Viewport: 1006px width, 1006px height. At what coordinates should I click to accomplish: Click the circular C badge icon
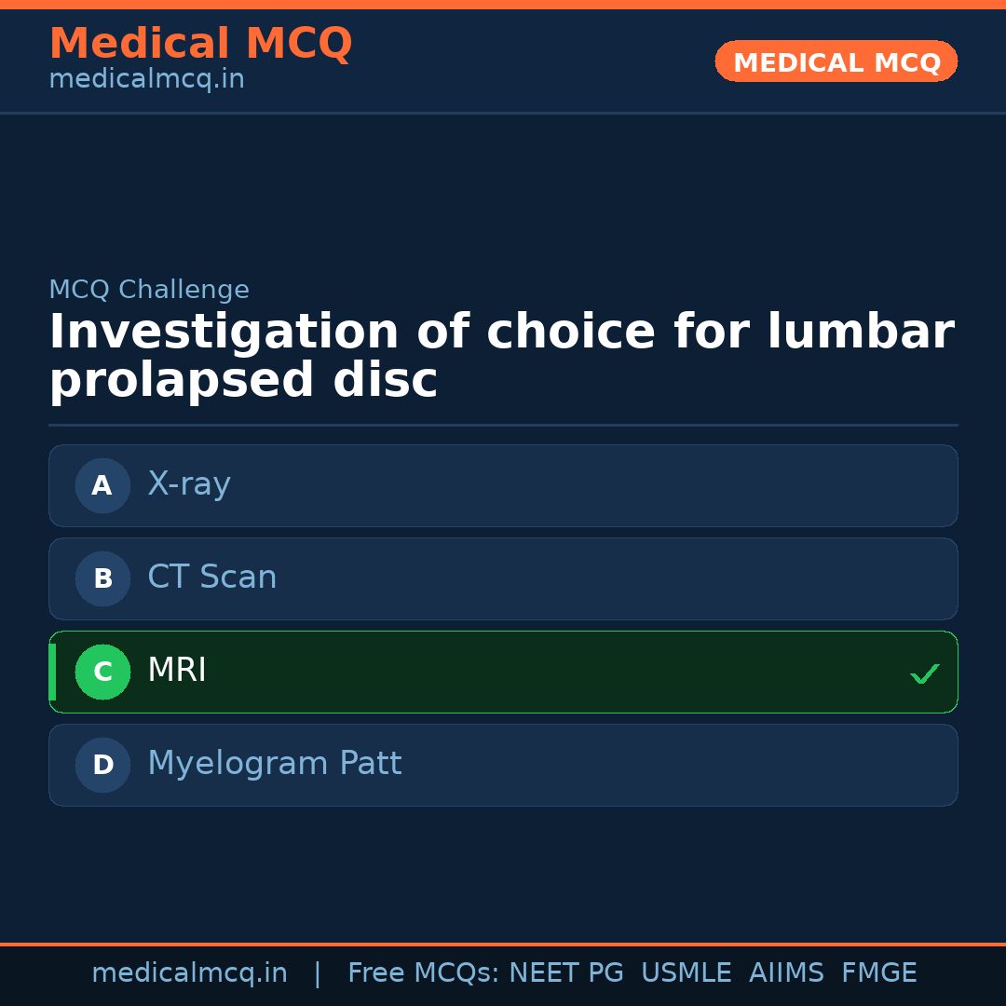click(102, 672)
